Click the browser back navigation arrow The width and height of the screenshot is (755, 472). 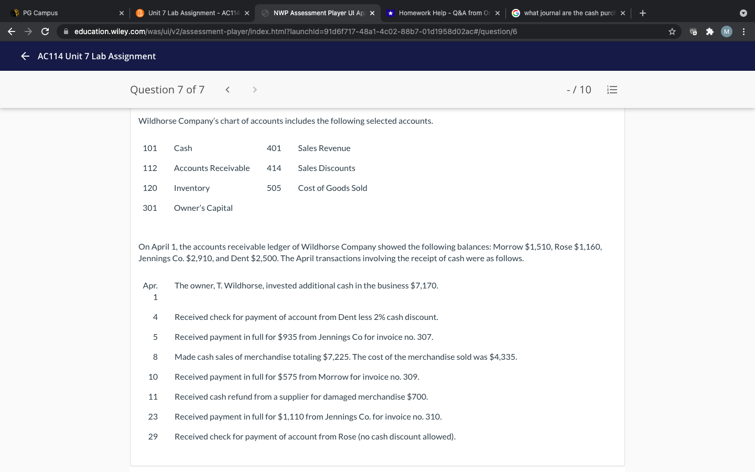[12, 31]
